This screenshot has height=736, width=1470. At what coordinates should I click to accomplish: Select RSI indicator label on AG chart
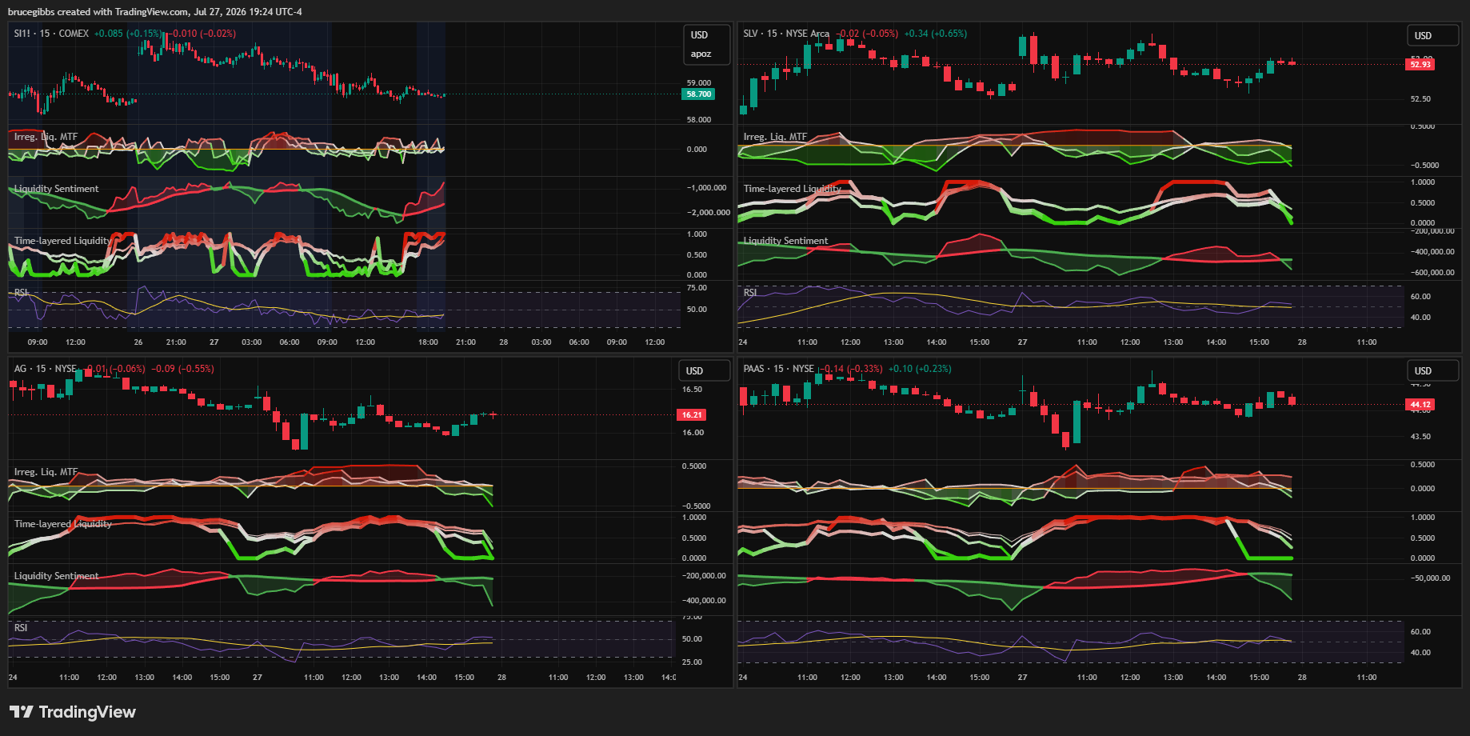click(x=21, y=628)
